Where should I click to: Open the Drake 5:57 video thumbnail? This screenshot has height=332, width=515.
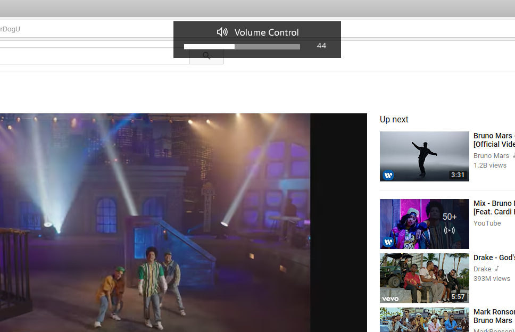pyautogui.click(x=425, y=278)
